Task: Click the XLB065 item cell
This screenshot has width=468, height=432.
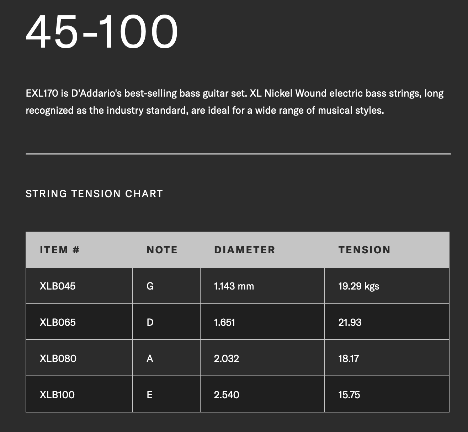Action: (79, 322)
